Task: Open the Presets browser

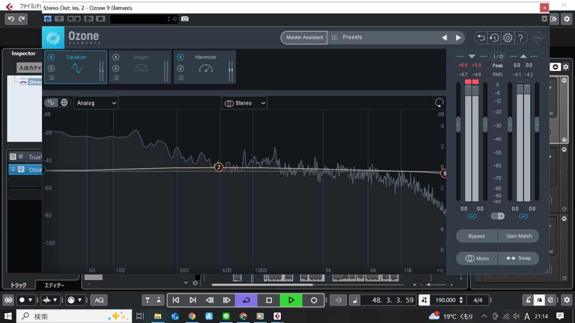Action: tap(352, 38)
